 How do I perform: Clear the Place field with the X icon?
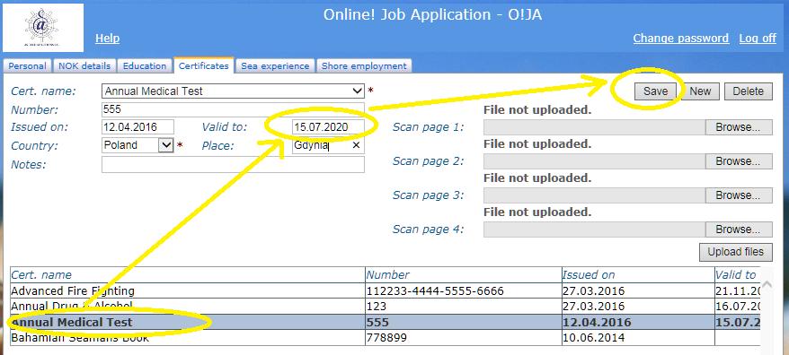[356, 145]
